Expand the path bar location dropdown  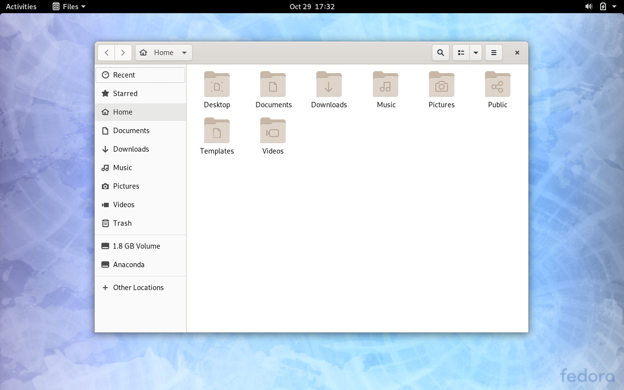(184, 52)
